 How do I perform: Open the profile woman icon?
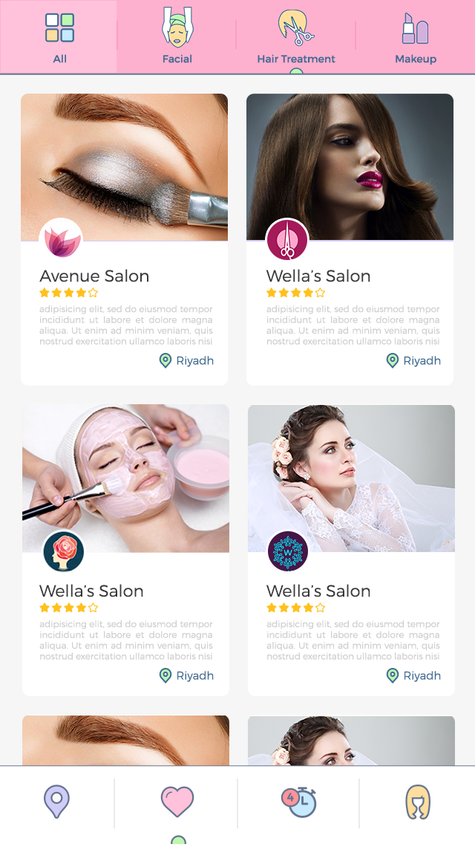point(418,802)
